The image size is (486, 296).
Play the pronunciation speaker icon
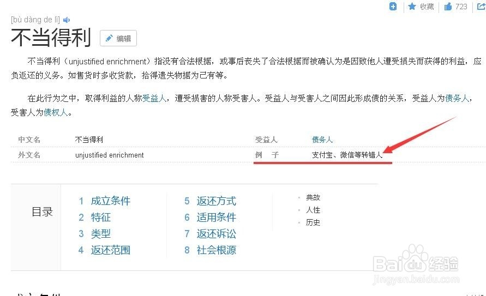(x=67, y=20)
